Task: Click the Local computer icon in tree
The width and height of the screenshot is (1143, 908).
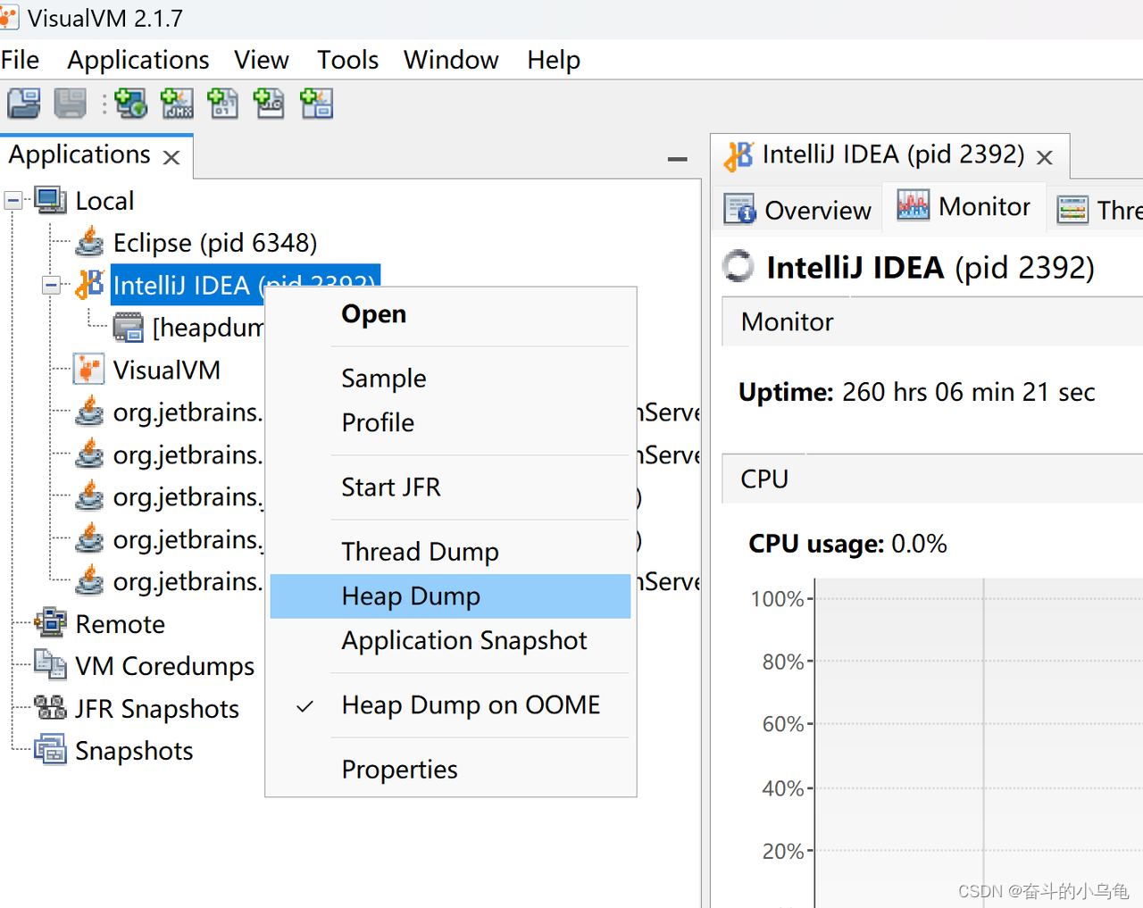Action: 50,200
